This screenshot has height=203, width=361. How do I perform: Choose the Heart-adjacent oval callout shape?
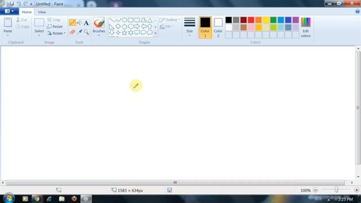[x=143, y=33]
